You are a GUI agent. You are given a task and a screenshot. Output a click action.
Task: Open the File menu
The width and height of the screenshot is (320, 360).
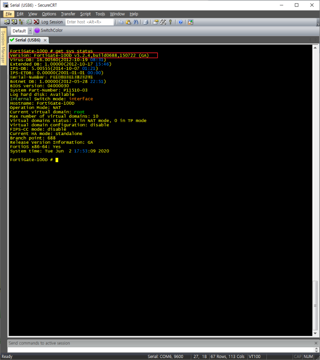(x=9, y=14)
